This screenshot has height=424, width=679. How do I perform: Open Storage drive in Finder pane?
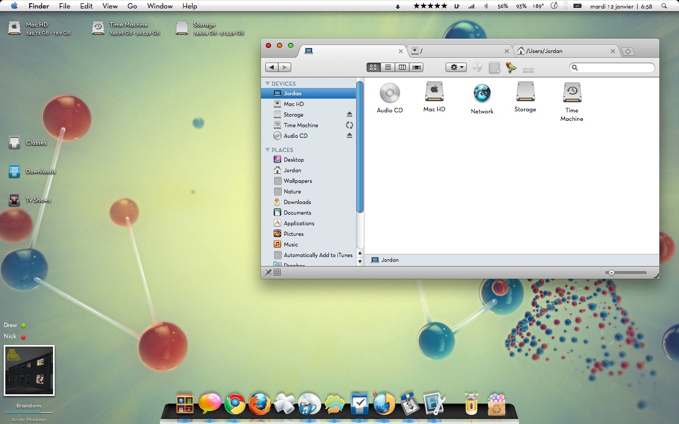coord(525,92)
